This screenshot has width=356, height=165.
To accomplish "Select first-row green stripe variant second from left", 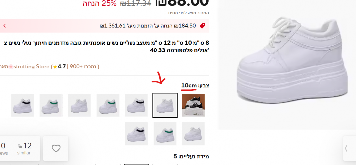I will (x=51, y=105).
